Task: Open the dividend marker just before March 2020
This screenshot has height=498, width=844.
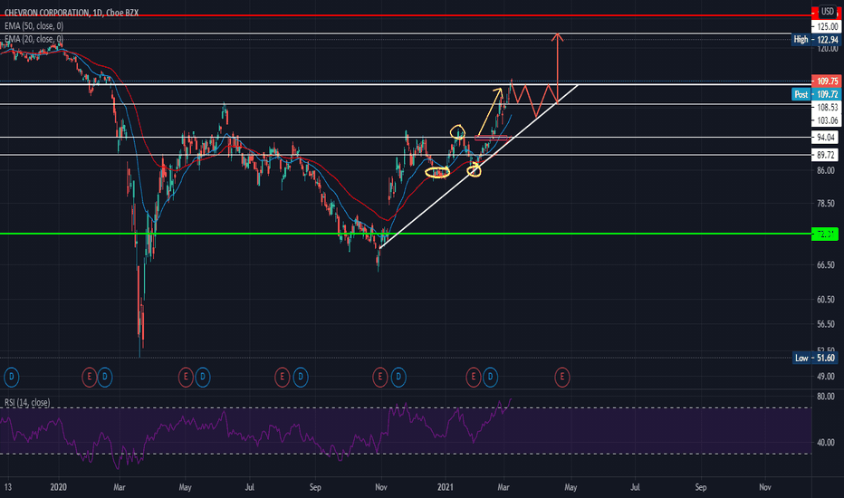Action: pos(105,377)
